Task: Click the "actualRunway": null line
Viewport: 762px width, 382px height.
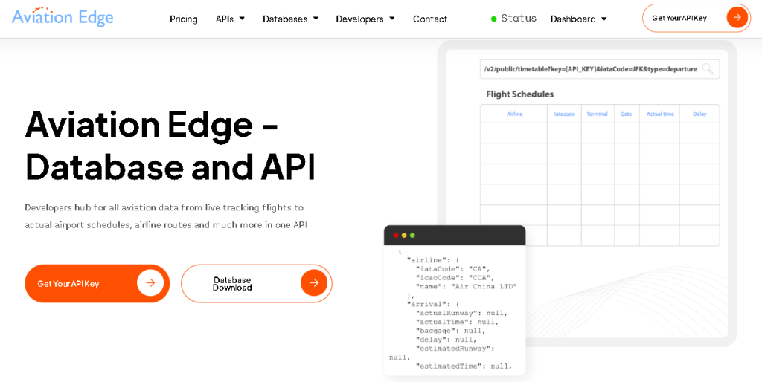Action: coord(462,313)
